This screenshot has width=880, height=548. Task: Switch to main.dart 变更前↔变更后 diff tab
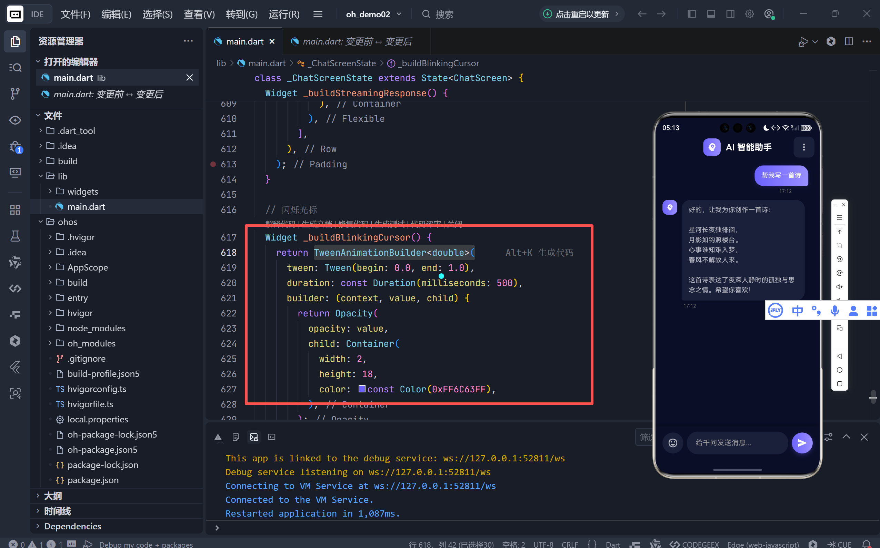point(357,41)
